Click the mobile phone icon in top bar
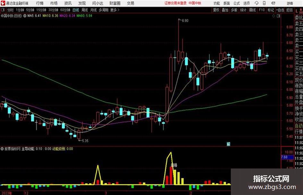The image size is (303, 195). click(264, 3)
